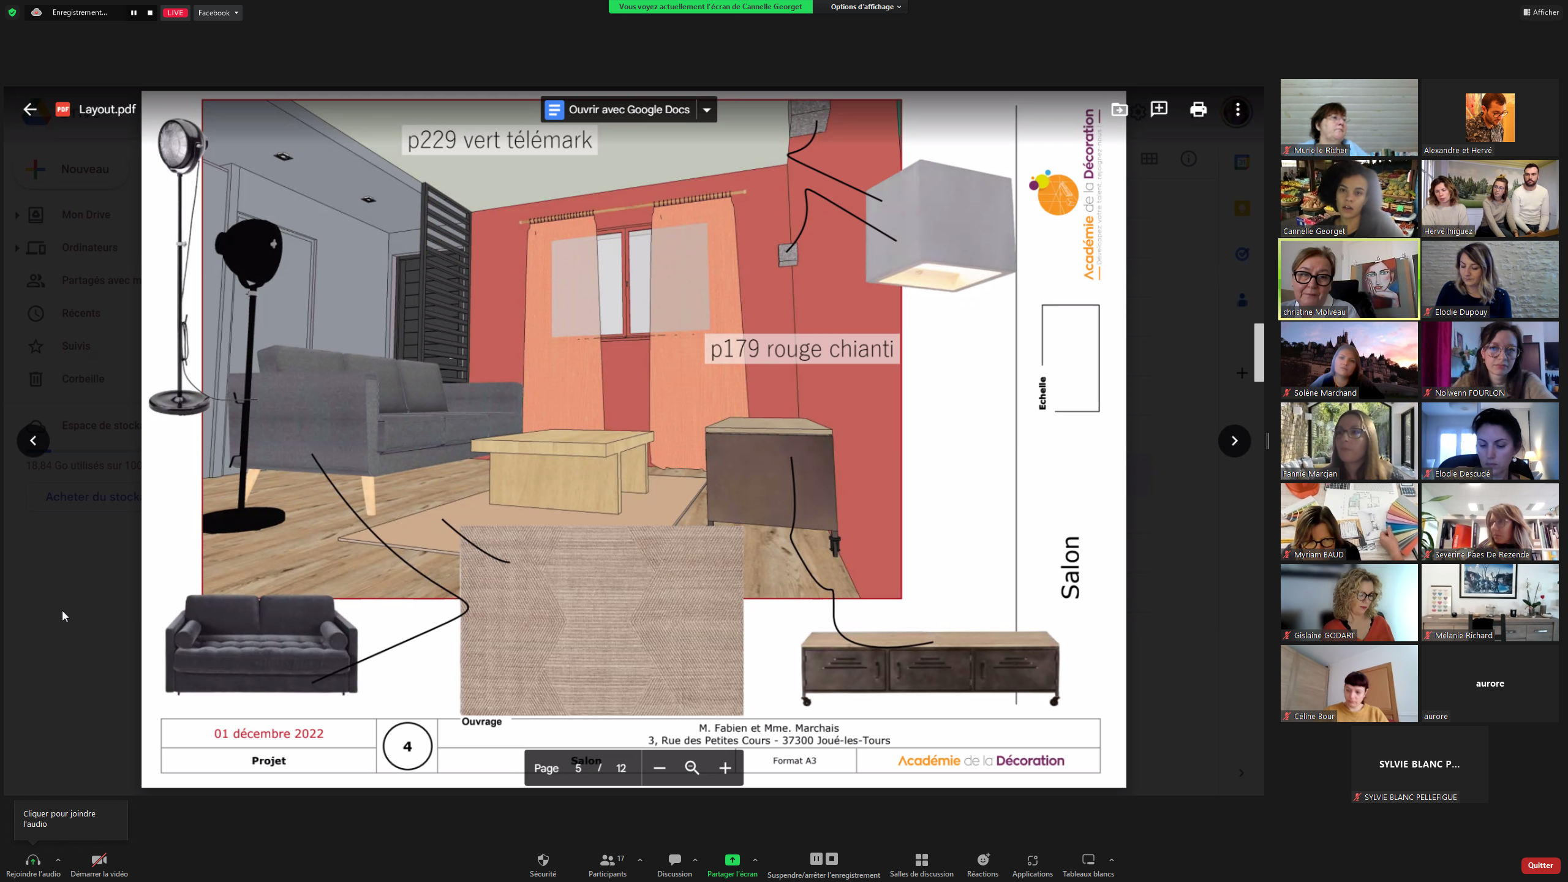Select Nolwenn FOURLON video tile
The image size is (1568, 882).
(x=1490, y=360)
